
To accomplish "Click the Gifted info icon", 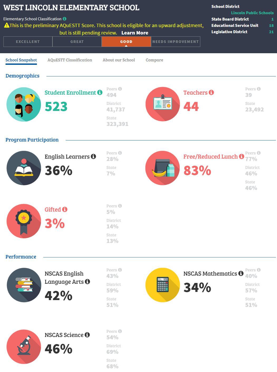I will [65, 209].
